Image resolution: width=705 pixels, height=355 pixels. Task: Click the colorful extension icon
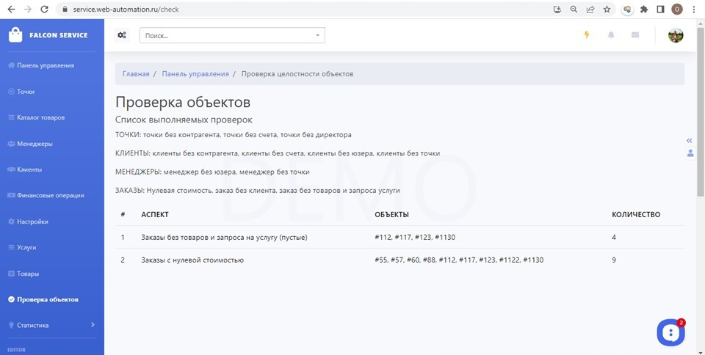[x=627, y=9]
